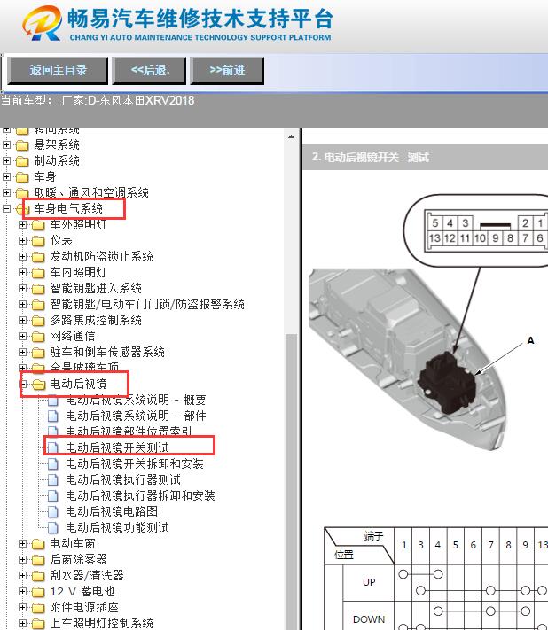Expand the 仪表 tree node
The image size is (548, 630).
click(22, 241)
